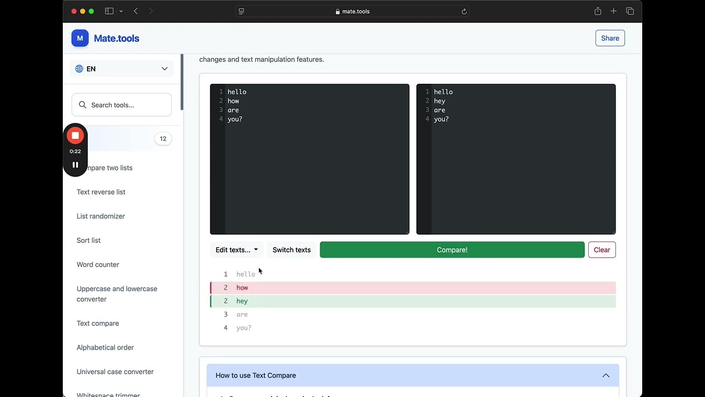The width and height of the screenshot is (705, 397).
Task: Click 'how' in the left editor
Action: [x=234, y=101]
